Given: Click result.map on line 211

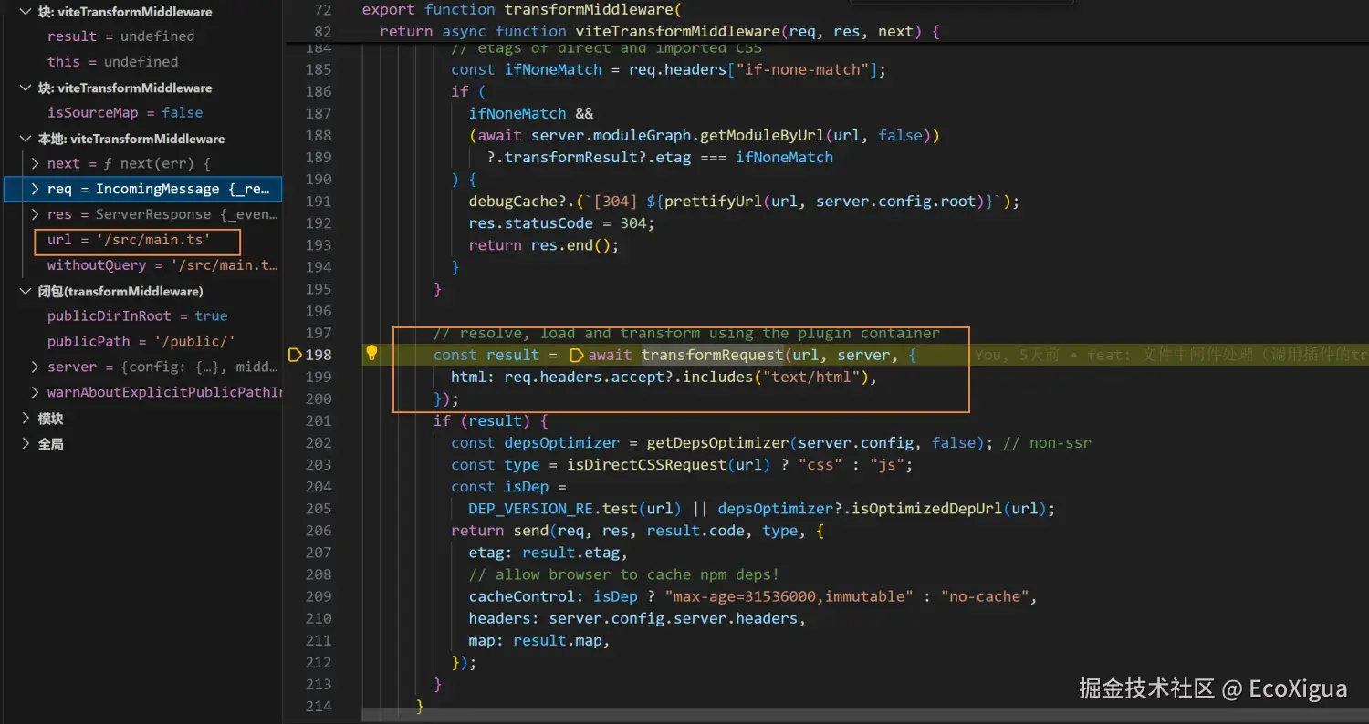Looking at the screenshot, I should tap(558, 640).
